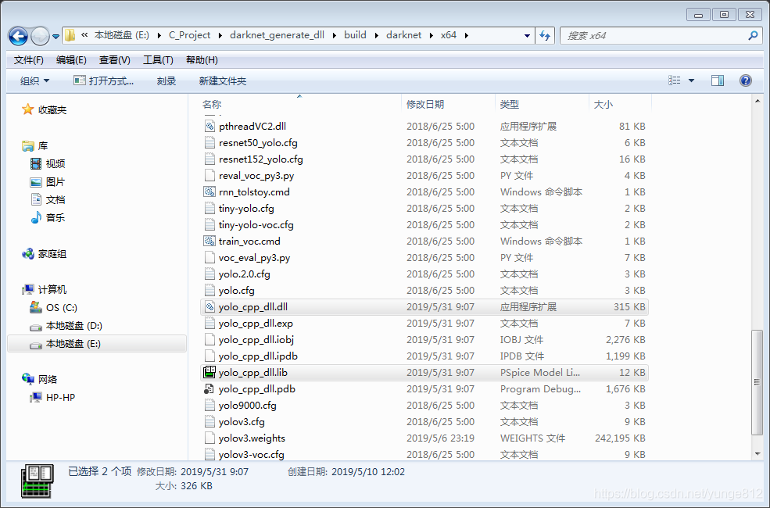Open the 查看(V) menu
The image size is (770, 508).
tap(114, 60)
